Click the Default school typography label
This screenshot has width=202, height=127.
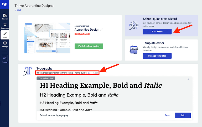point(54,115)
